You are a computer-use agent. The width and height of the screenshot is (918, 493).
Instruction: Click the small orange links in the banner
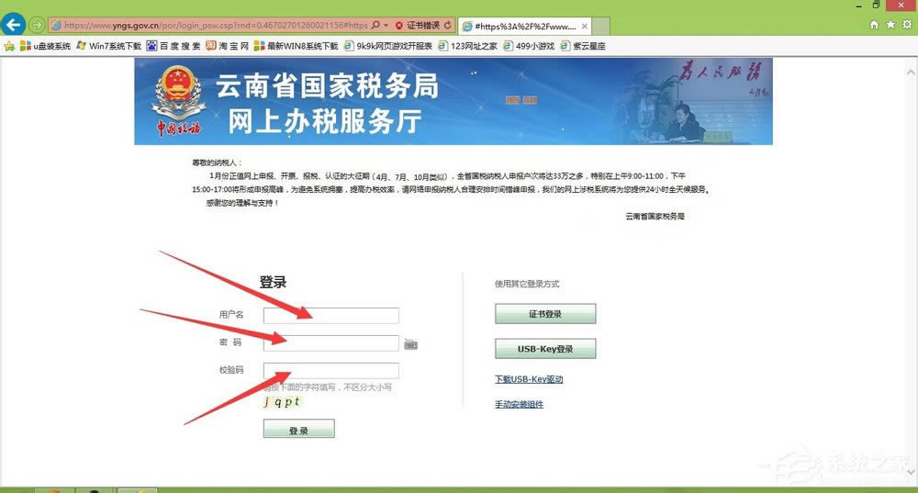(521, 100)
